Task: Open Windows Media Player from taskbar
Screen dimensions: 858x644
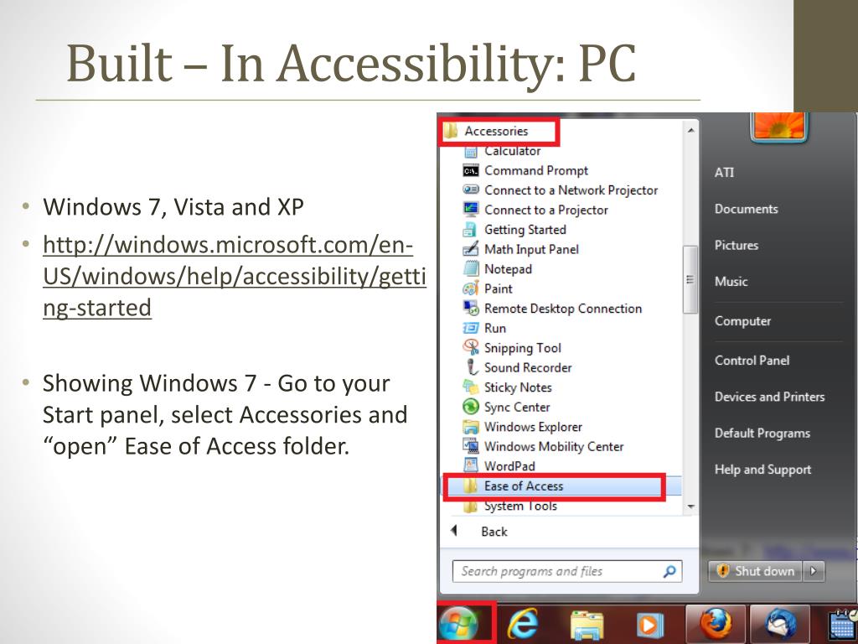Action: tap(649, 624)
